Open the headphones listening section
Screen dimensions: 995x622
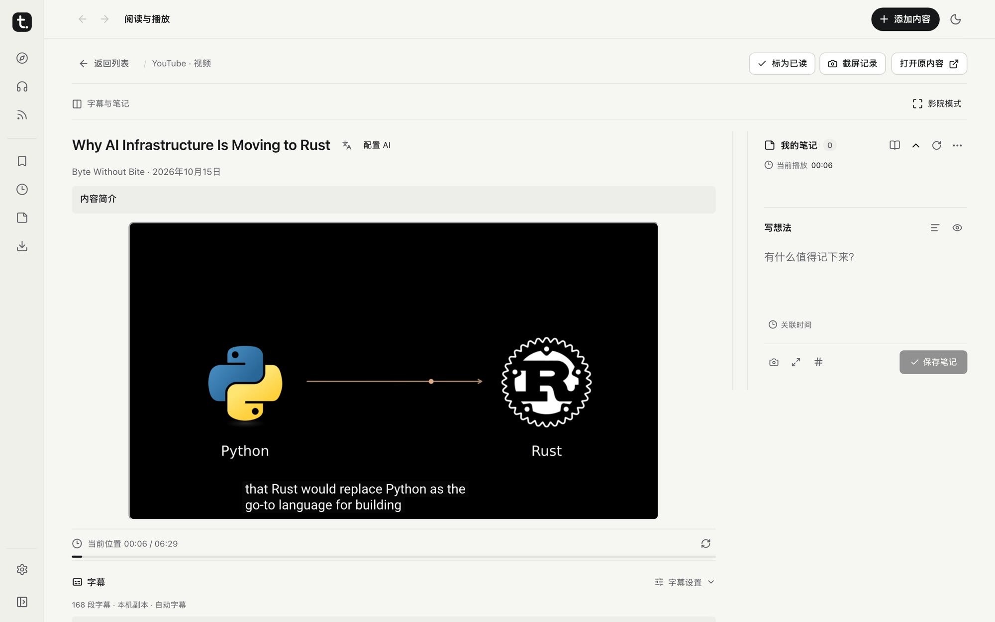pos(22,87)
